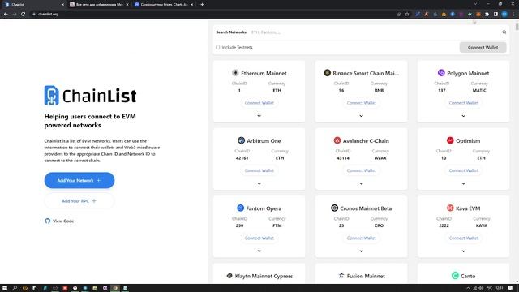
Task: Open the orange fox MetaMask extension icon
Action: pos(478,14)
